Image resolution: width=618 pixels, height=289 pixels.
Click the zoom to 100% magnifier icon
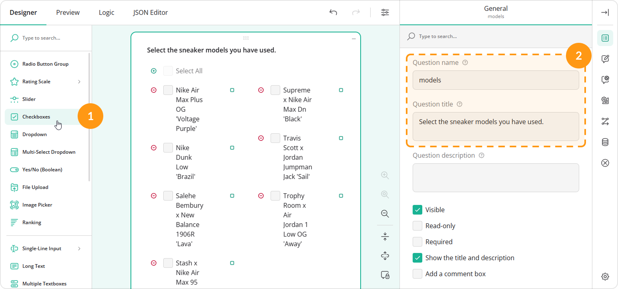(x=385, y=195)
